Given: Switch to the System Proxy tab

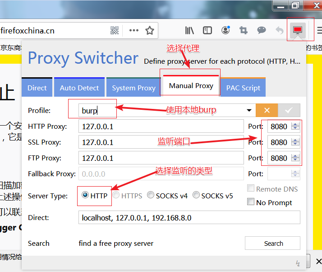Looking at the screenshot, I should [133, 87].
